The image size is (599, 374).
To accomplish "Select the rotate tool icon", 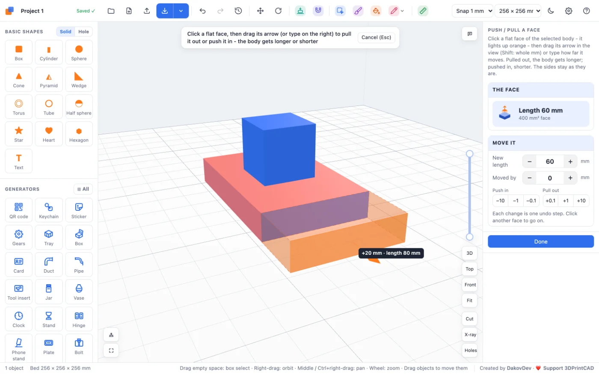I will (x=278, y=11).
